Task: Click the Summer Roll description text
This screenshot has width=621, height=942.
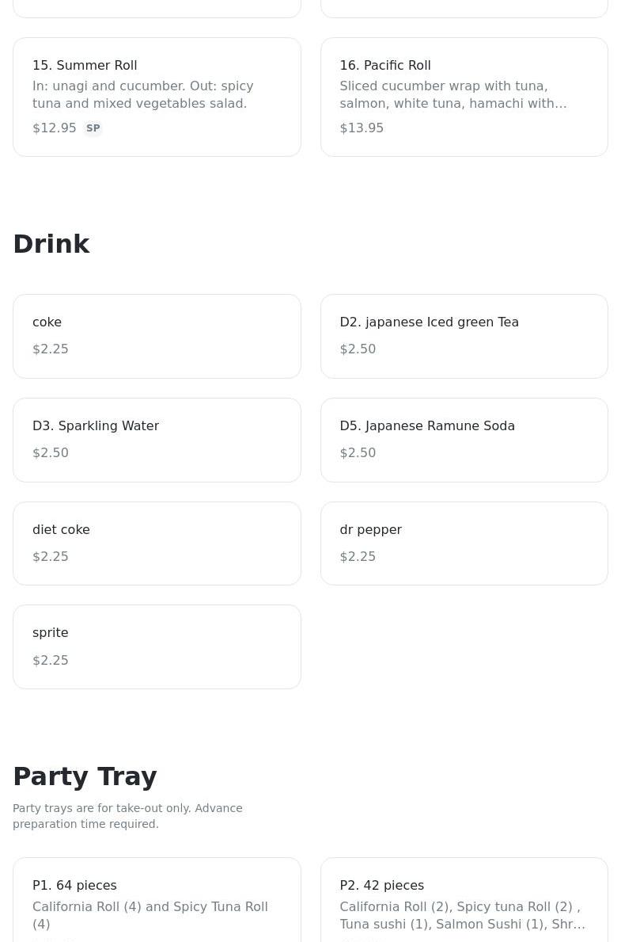Action: click(143, 94)
